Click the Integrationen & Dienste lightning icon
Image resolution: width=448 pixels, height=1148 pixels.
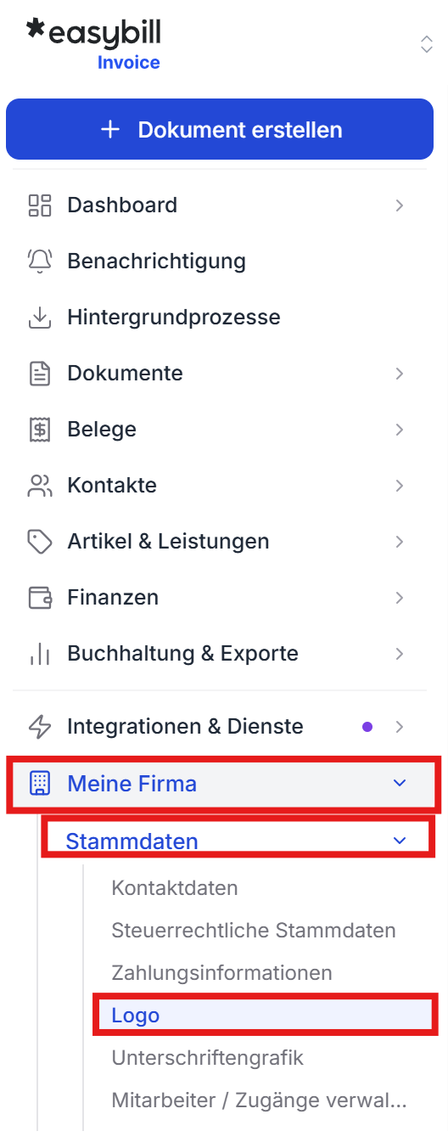tap(40, 727)
